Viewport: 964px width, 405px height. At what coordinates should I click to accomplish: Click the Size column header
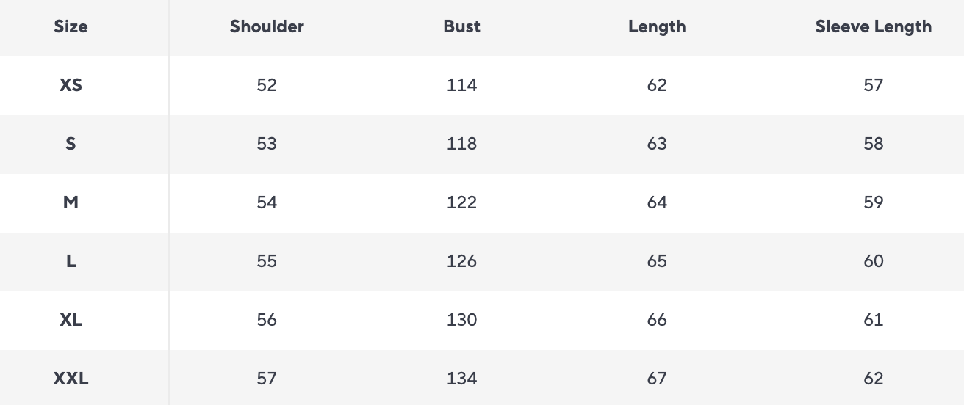(71, 27)
